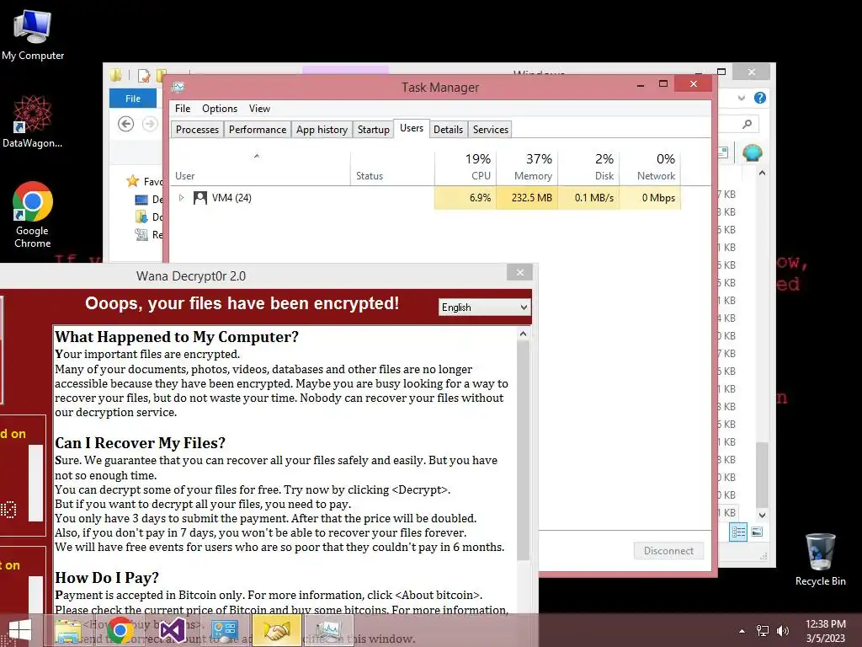The height and width of the screenshot is (647, 862).
Task: Close the Wana Decrypt0r 2.0 window
Action: (x=519, y=272)
